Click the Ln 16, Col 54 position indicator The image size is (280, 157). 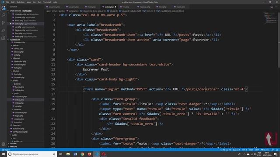tap(225, 150)
